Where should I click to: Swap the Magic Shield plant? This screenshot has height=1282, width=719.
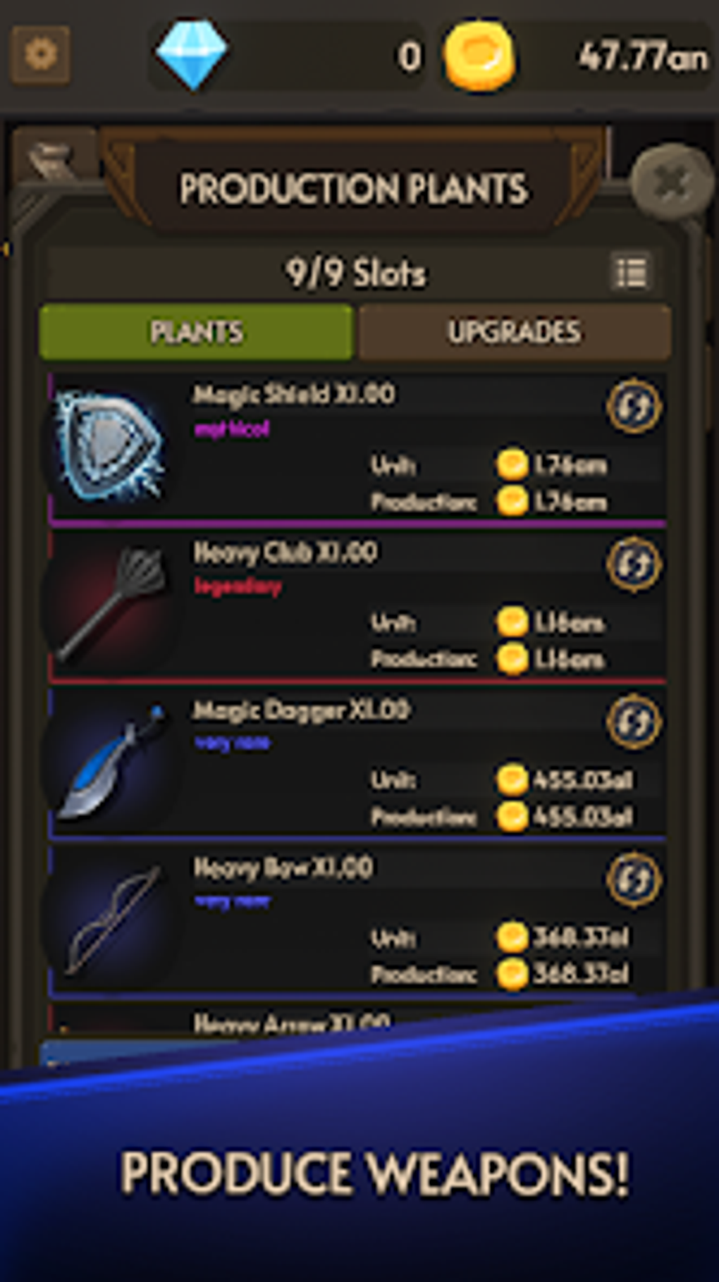[x=633, y=407]
